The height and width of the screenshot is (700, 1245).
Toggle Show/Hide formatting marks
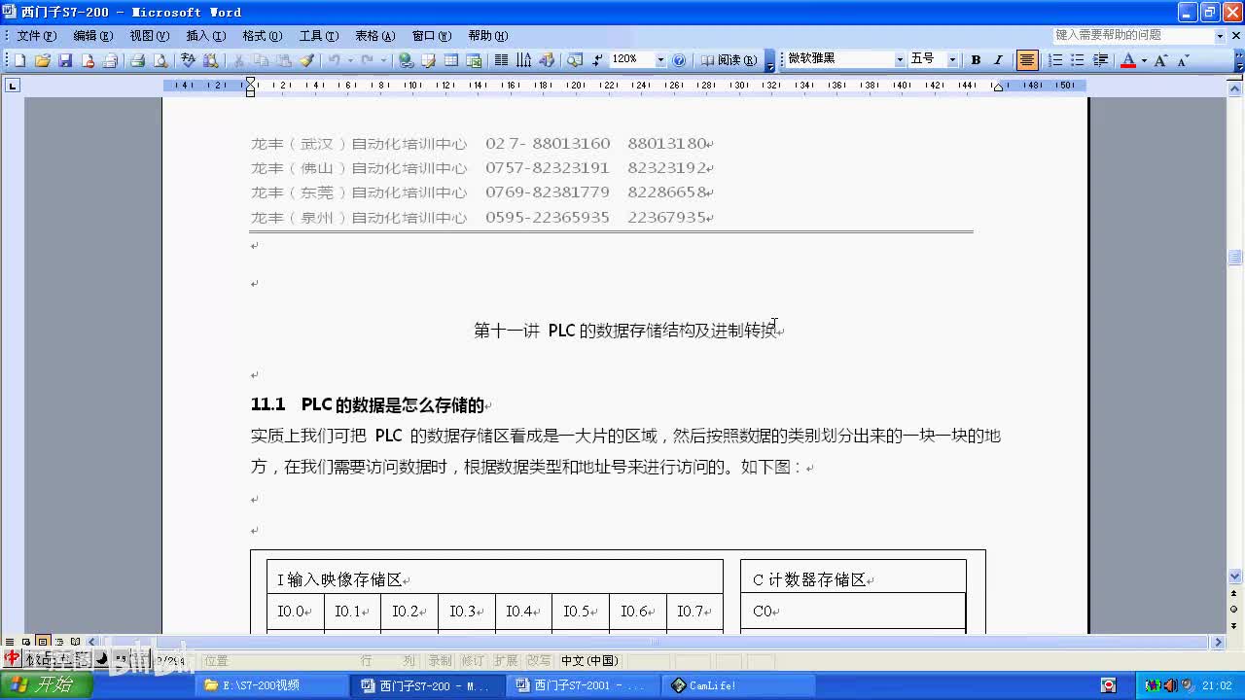tap(597, 60)
